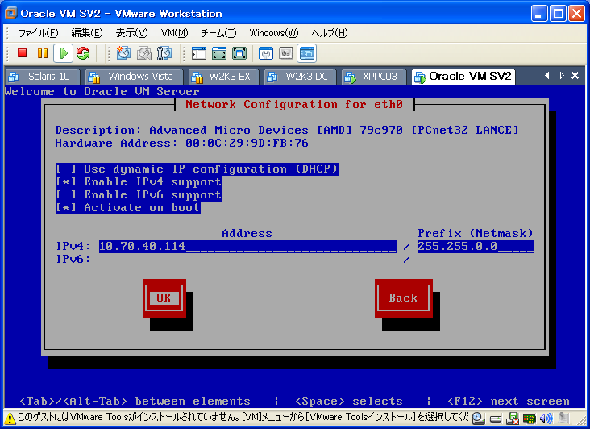Screen dimensions: 590x429
Task: Click the '<Space> selects' hint text
Action: [x=349, y=401]
